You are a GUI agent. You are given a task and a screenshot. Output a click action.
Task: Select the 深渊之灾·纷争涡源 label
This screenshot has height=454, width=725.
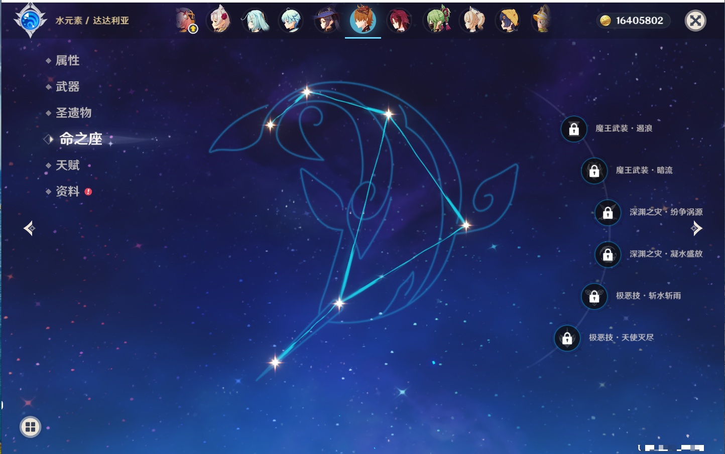(666, 212)
